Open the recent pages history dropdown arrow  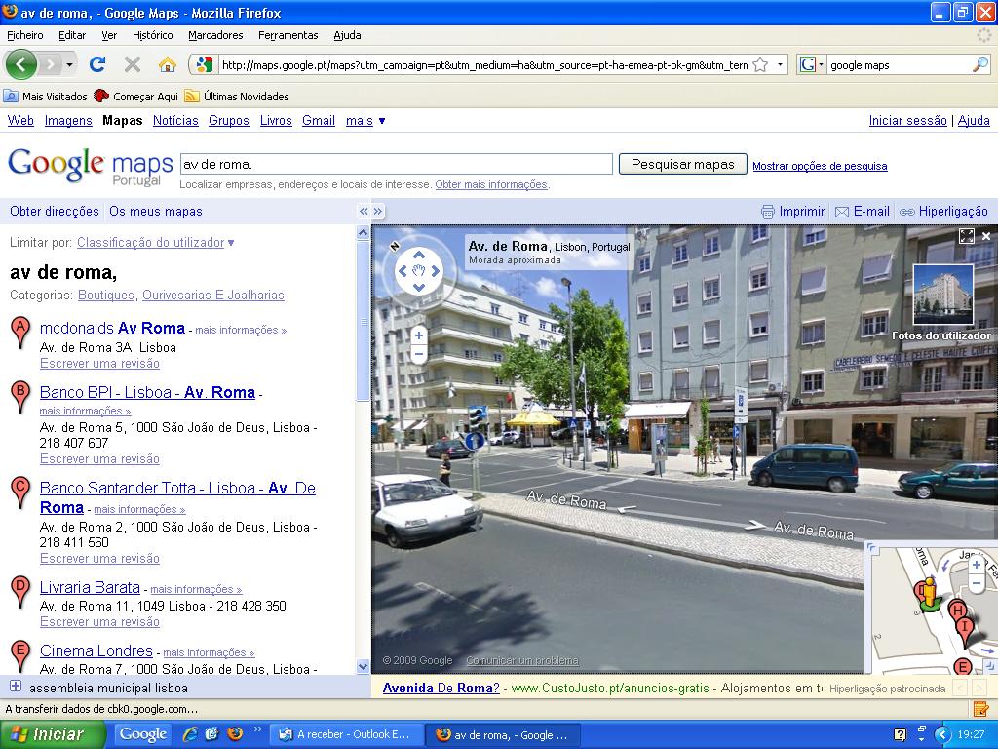69,65
